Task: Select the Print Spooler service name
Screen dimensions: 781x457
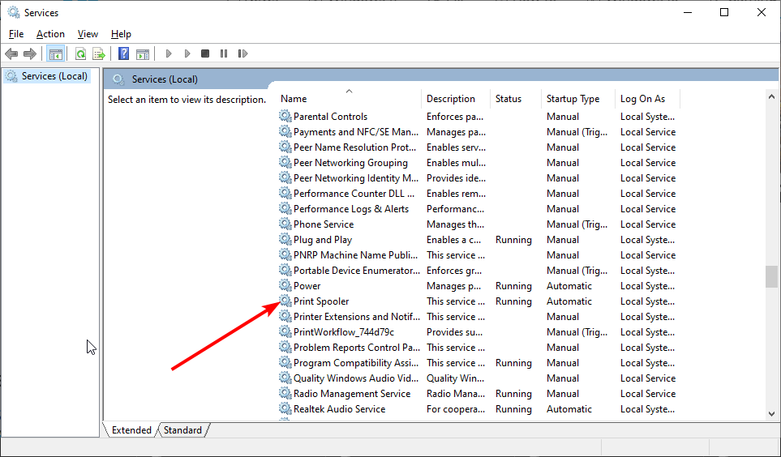Action: [x=321, y=301]
